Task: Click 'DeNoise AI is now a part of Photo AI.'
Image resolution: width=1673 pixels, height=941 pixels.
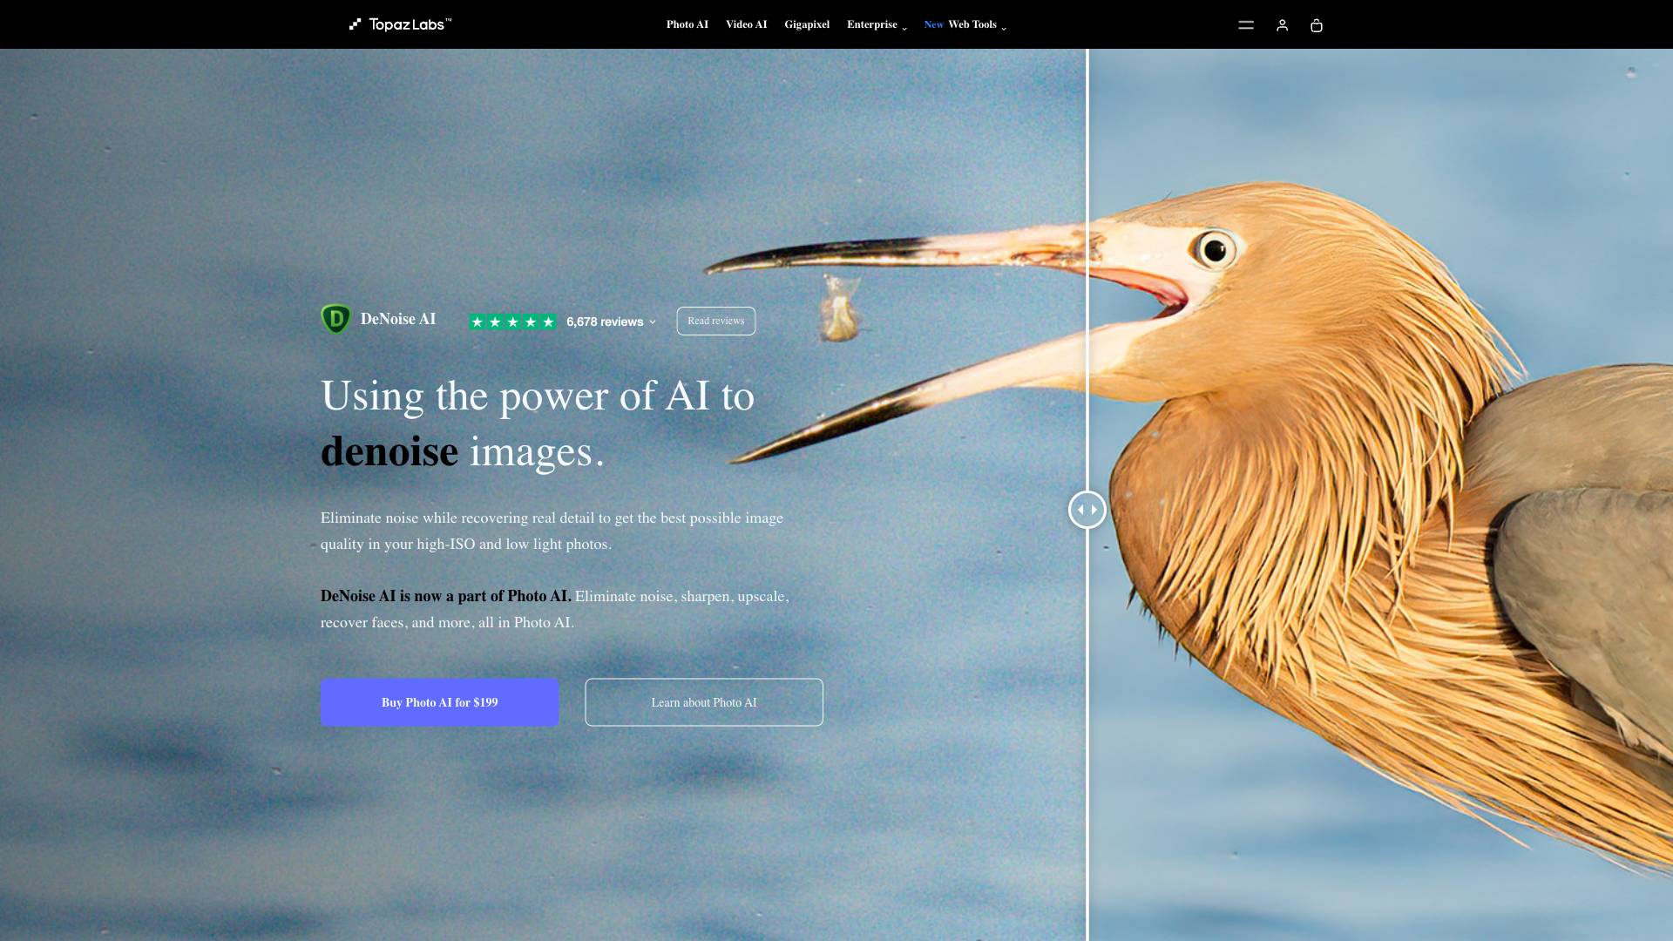Action: click(446, 596)
